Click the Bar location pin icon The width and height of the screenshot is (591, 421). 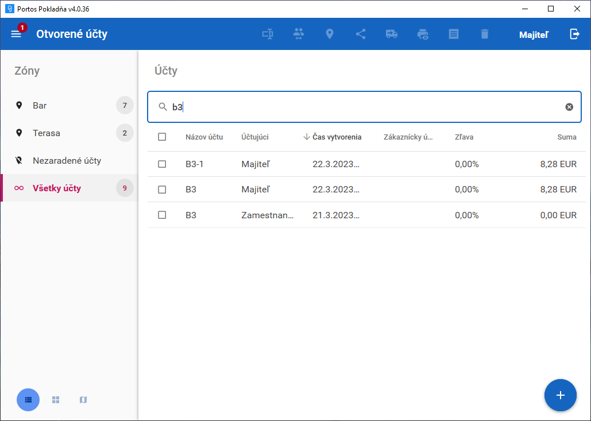(x=19, y=106)
